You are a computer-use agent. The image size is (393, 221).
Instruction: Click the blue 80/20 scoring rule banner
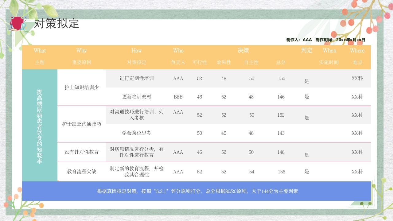[196, 191]
